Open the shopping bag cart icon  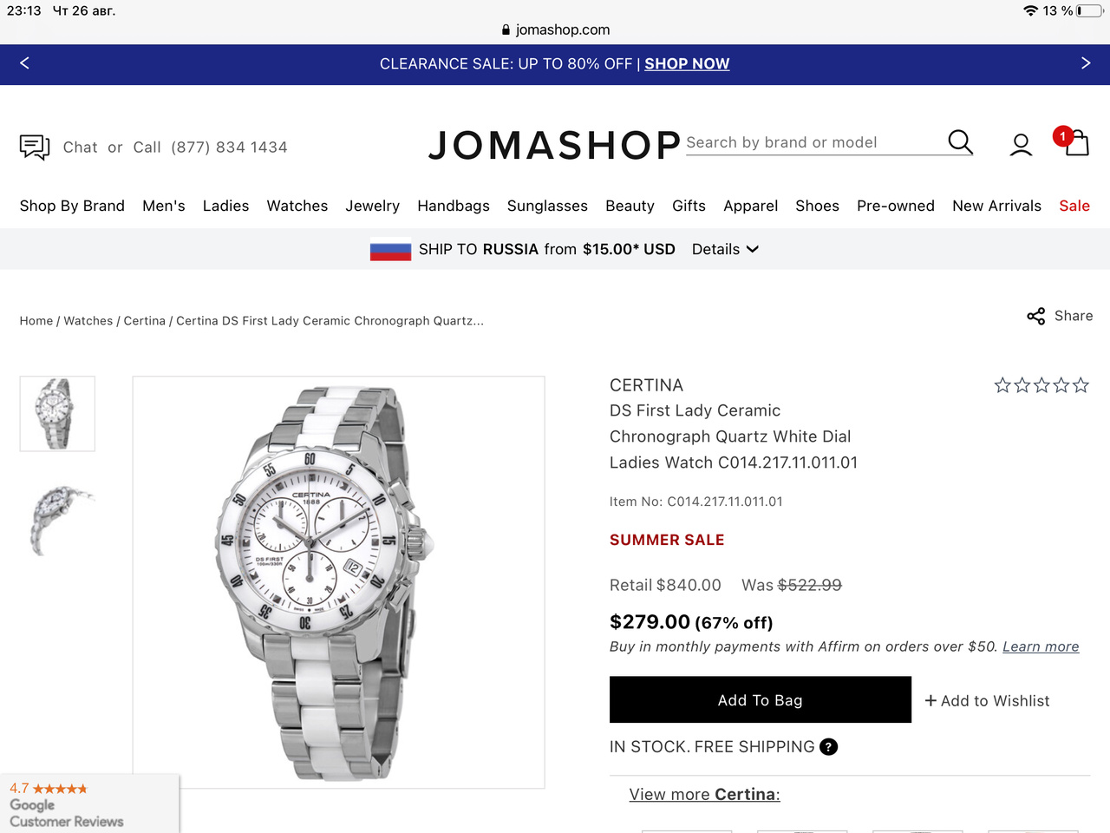click(1076, 143)
